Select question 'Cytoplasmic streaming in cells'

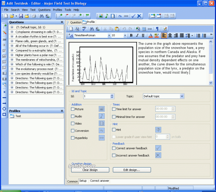pos(36,32)
